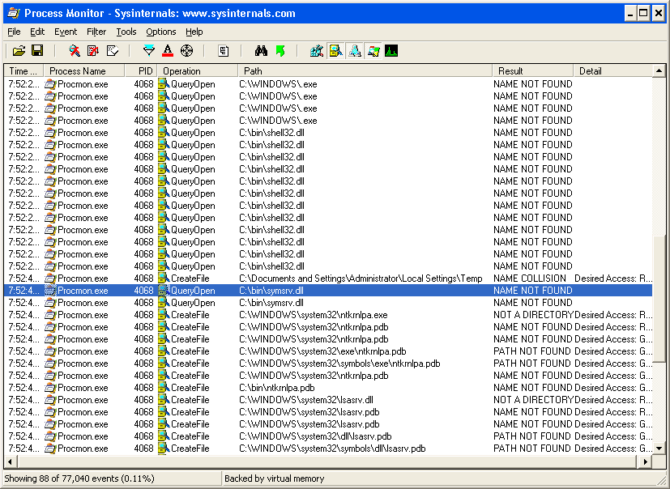670x489 pixels.
Task: Select path C:\WINDOWS\system32\dll\lsasrv.pdb
Action: pyautogui.click(x=315, y=436)
